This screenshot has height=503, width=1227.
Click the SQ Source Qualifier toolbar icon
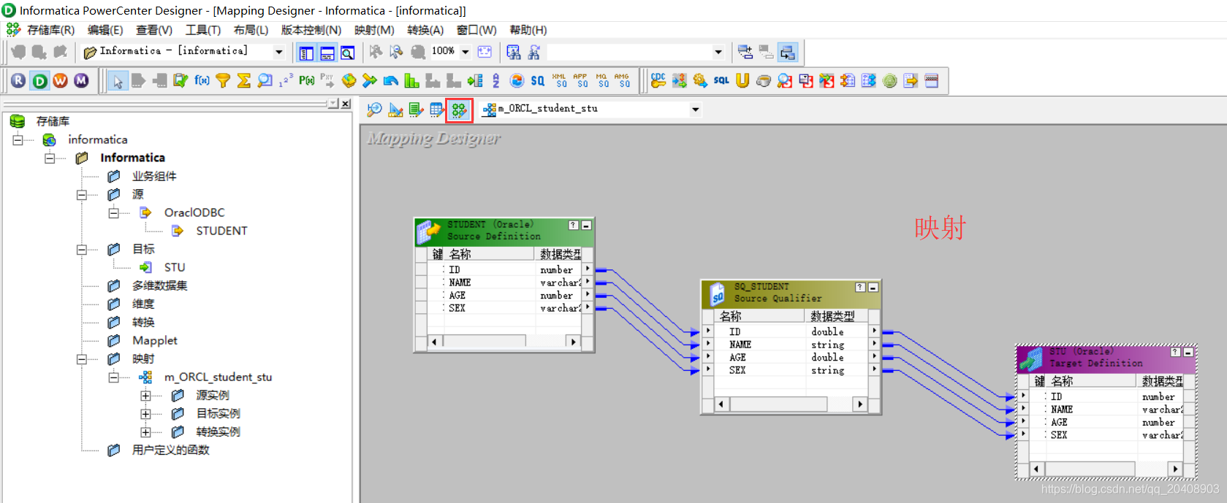pos(538,80)
